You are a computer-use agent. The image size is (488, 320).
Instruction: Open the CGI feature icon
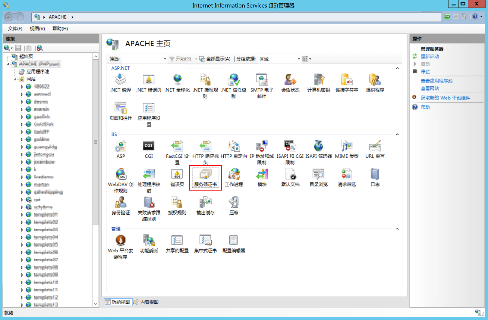coord(149,149)
